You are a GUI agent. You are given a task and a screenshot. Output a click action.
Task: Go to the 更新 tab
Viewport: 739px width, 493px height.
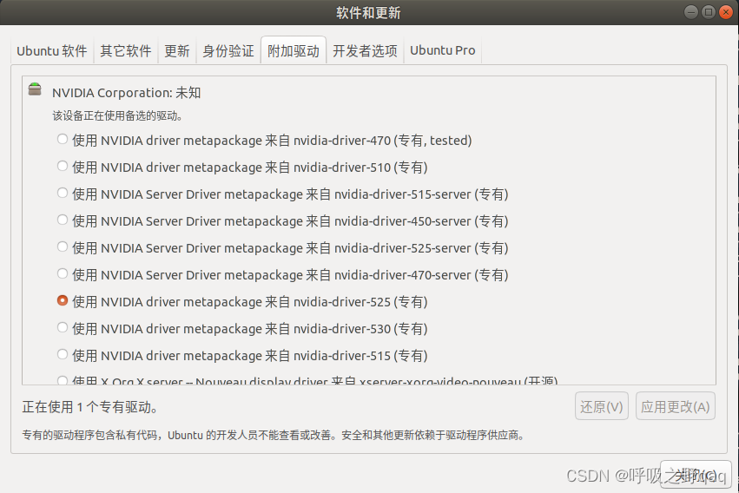pyautogui.click(x=177, y=50)
